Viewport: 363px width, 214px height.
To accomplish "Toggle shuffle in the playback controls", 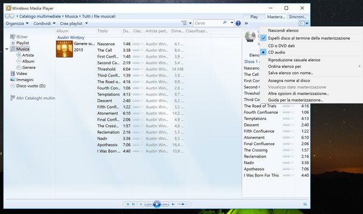I will (x=128, y=204).
